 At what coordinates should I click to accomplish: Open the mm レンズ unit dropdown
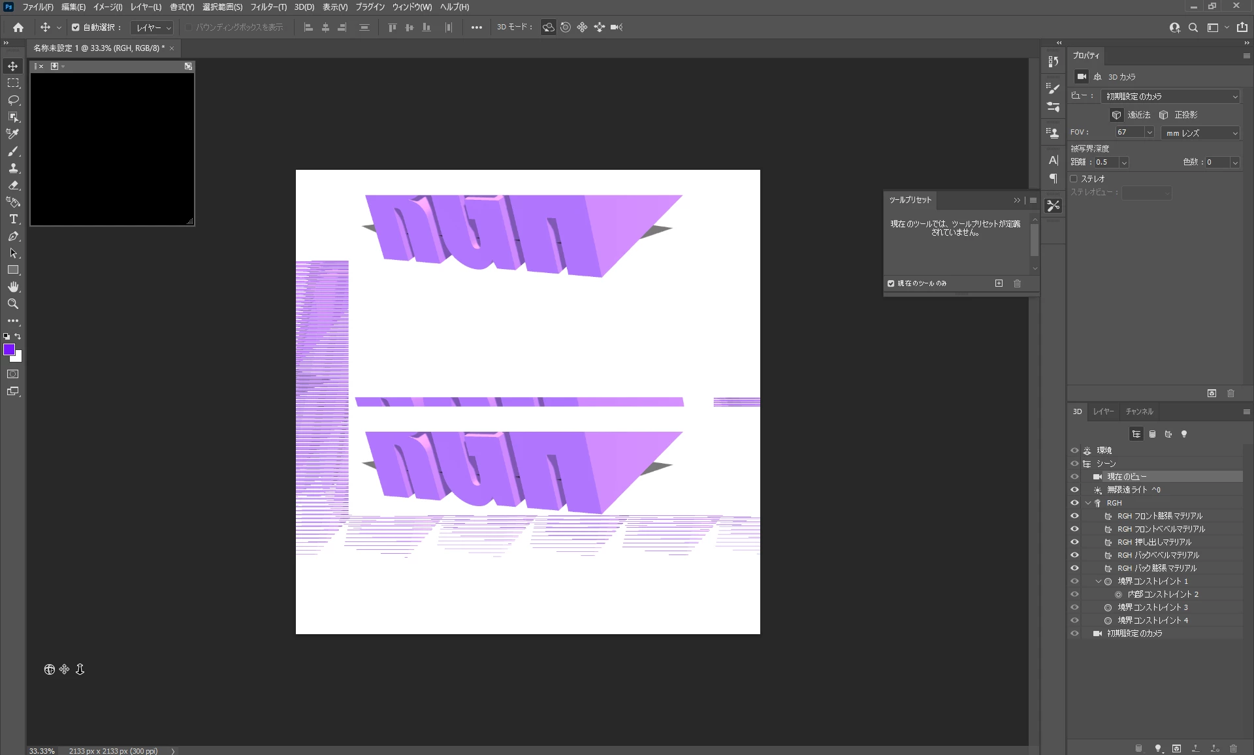click(1200, 133)
